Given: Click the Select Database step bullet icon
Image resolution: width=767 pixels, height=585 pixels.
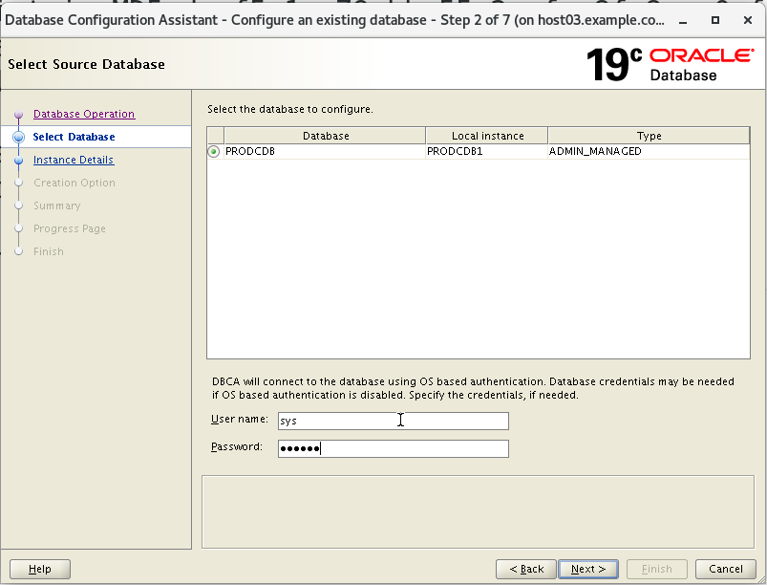Looking at the screenshot, I should click(18, 137).
